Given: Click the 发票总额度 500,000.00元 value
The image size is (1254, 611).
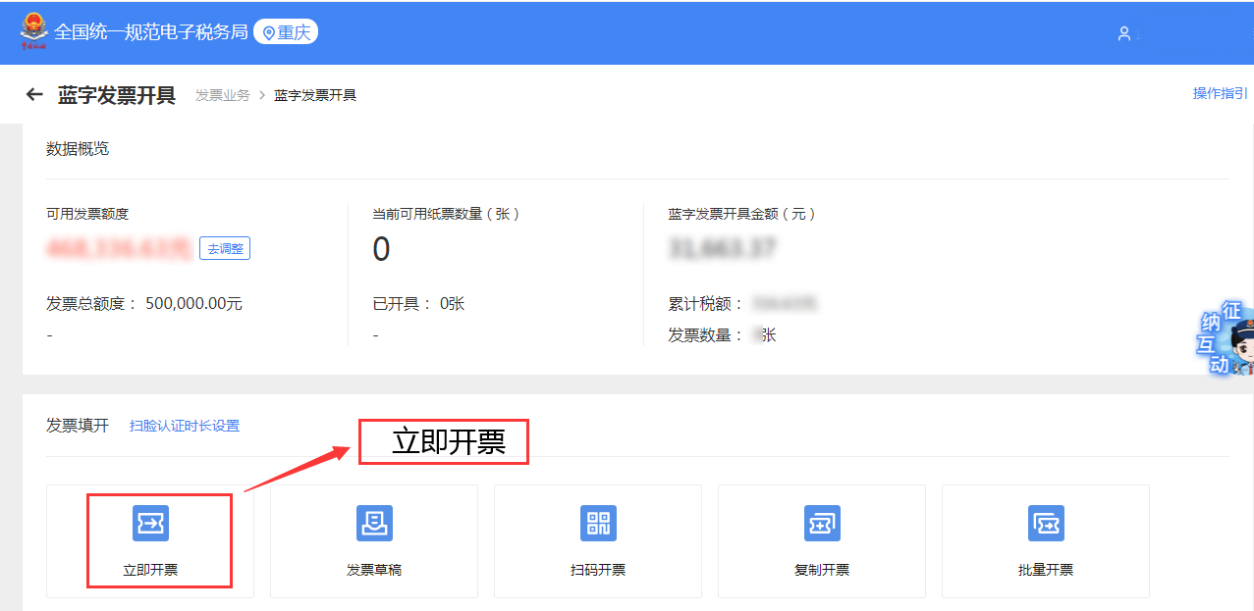Looking at the screenshot, I should (193, 304).
